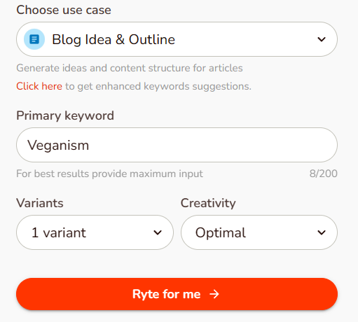The image size is (358, 322).
Task: Click the blue document icon for Blog Idea
Action: click(34, 39)
